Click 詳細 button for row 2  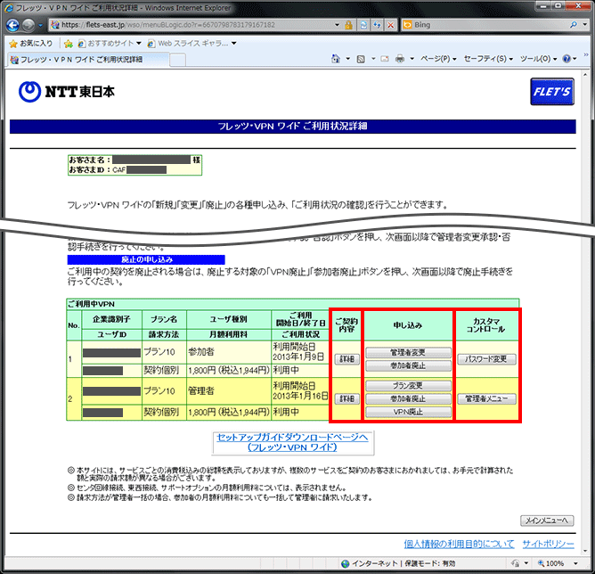(346, 398)
